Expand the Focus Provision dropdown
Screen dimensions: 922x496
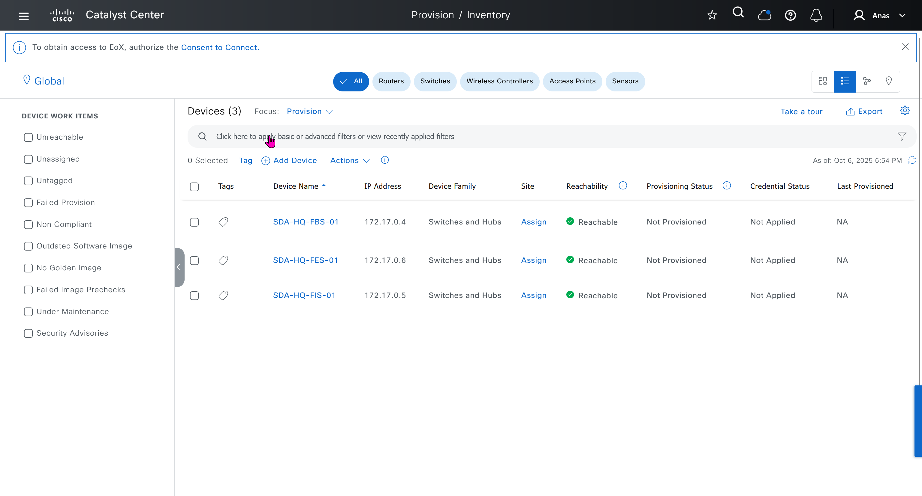tap(310, 111)
